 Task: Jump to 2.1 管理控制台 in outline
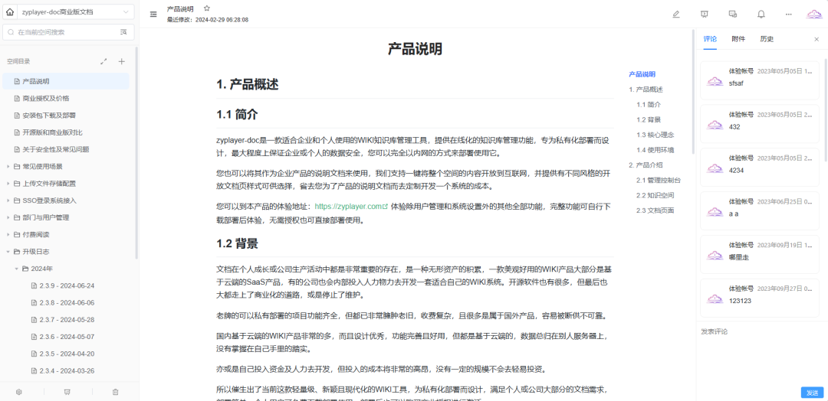pos(659,180)
